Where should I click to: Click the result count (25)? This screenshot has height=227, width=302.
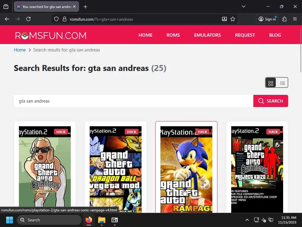pyautogui.click(x=159, y=68)
